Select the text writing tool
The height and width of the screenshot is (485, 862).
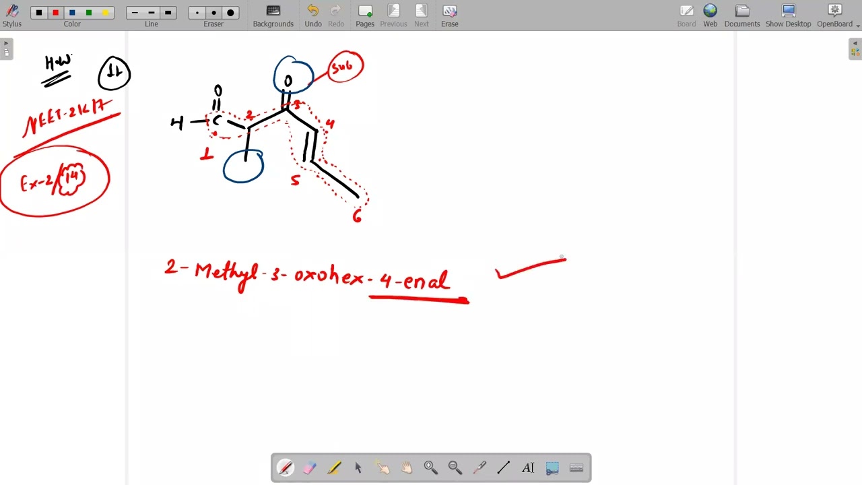pyautogui.click(x=528, y=467)
